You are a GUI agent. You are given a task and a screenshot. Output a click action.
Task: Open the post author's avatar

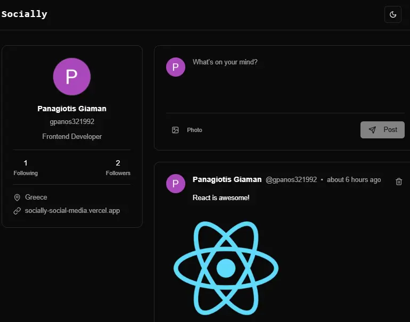[x=176, y=184]
